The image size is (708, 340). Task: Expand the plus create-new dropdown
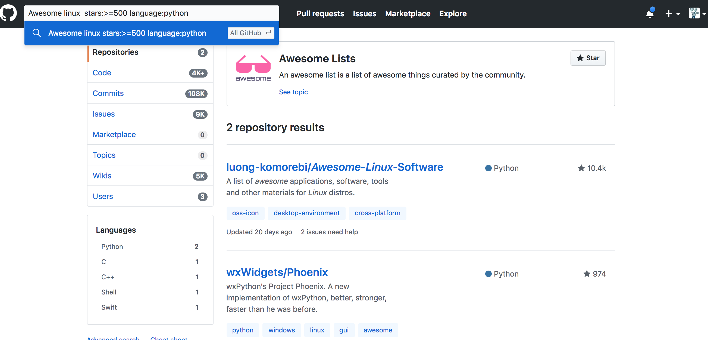click(x=672, y=14)
